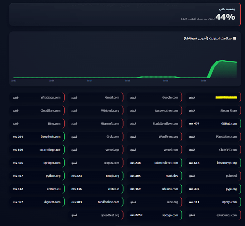Viewport: 245px width, 226px height.
Task: Select the Google.com status card
Action: pos(154,97)
